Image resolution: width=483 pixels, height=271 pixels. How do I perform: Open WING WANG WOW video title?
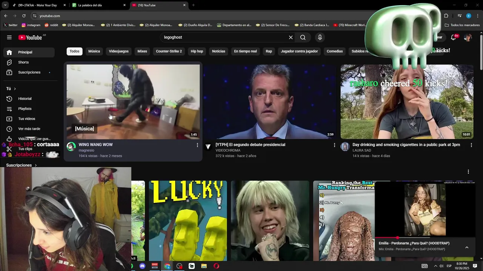pos(95,145)
